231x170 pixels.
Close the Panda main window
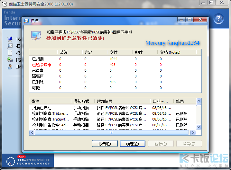(x=222, y=3)
